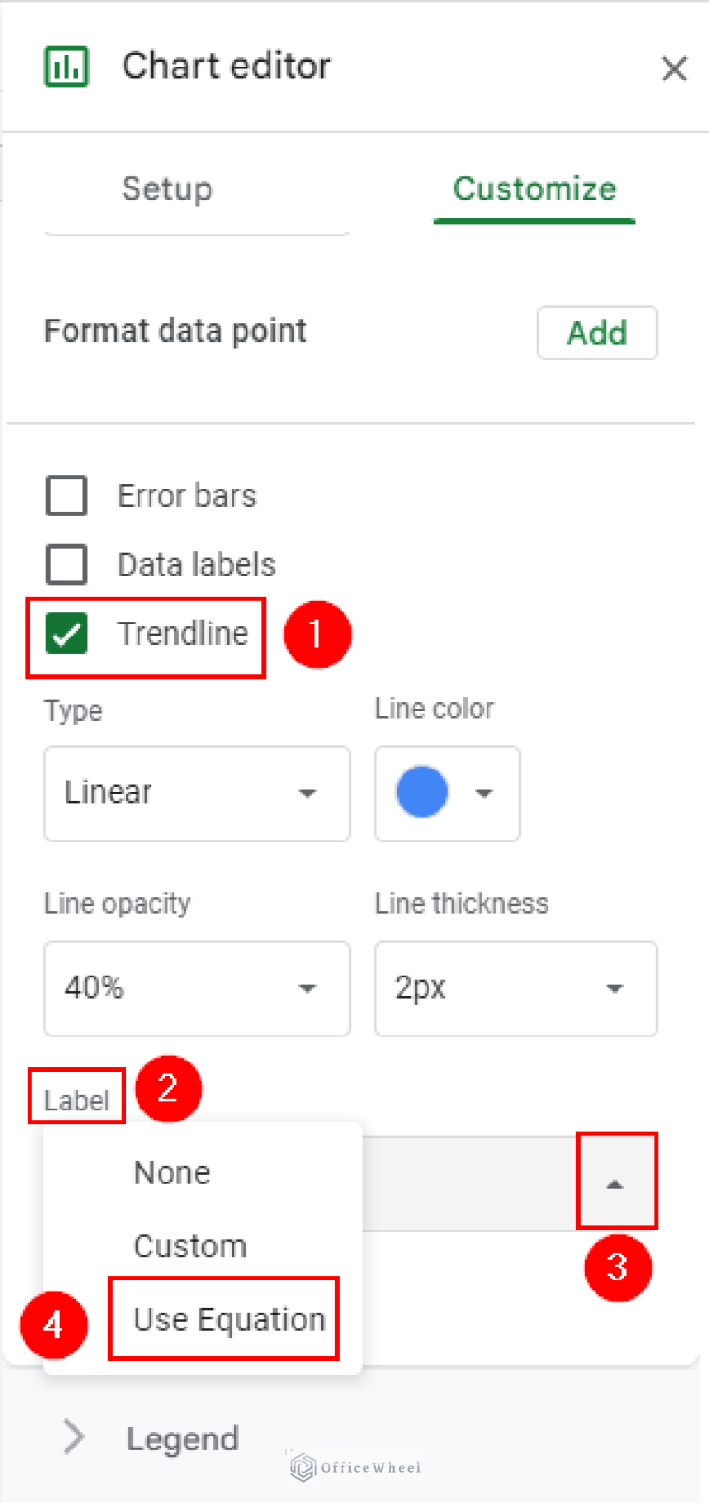Enable the Error bars checkbox
Viewport: 709px width, 1503px height.
[66, 495]
